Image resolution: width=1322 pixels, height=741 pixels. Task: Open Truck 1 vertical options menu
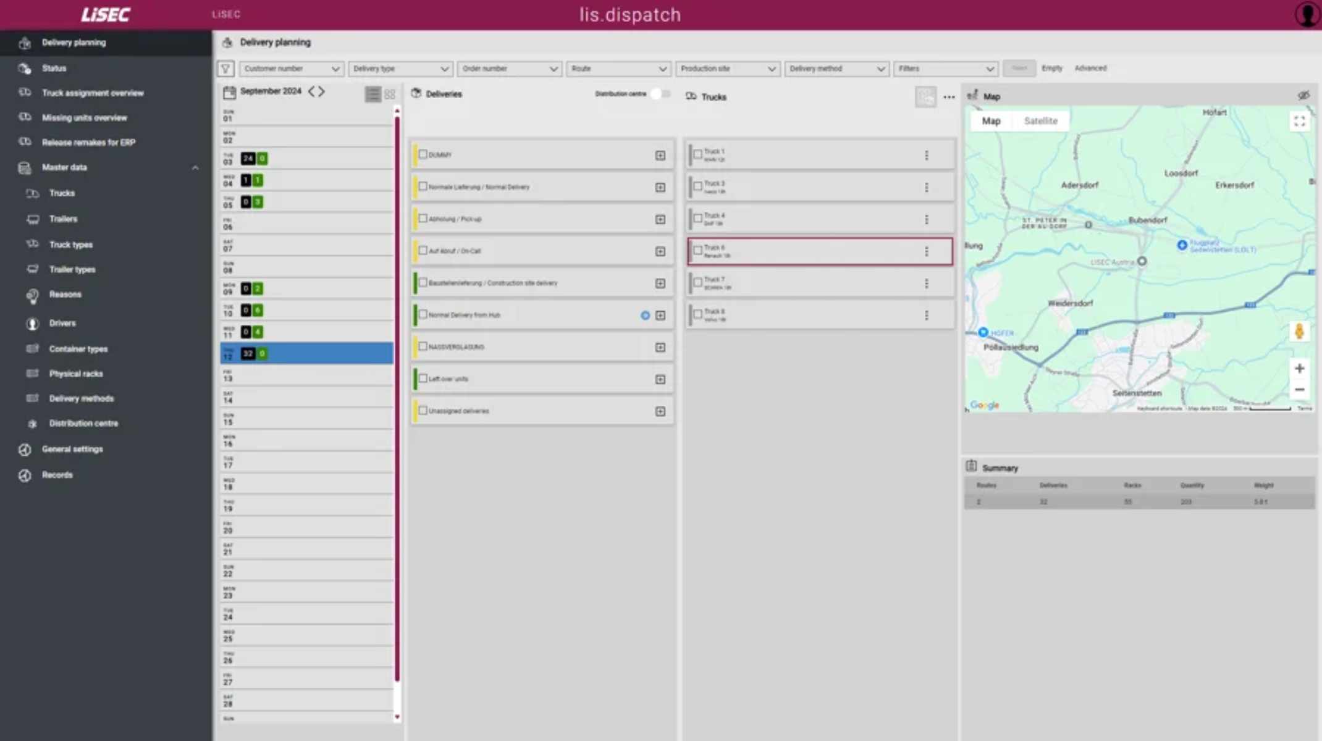point(927,156)
